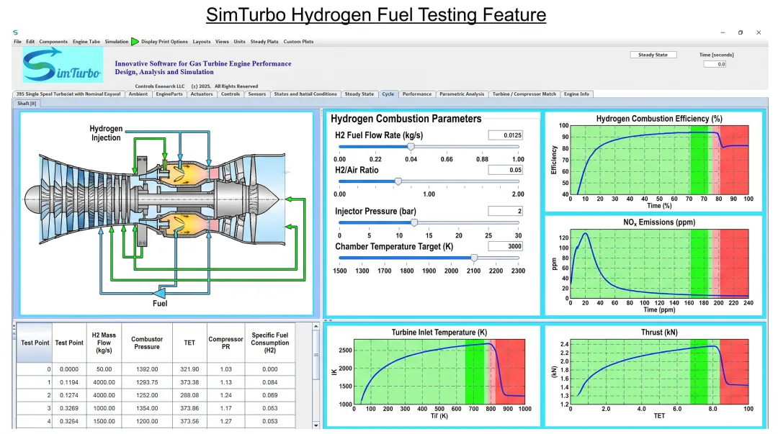Image resolution: width=778 pixels, height=434 pixels.
Task: Open Turbine / Compressor Match tab
Action: [524, 94]
